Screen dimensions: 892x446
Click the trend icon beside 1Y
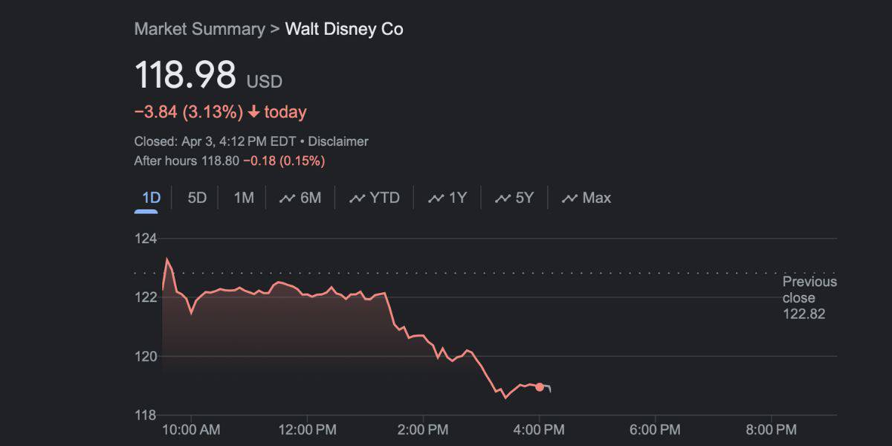436,198
